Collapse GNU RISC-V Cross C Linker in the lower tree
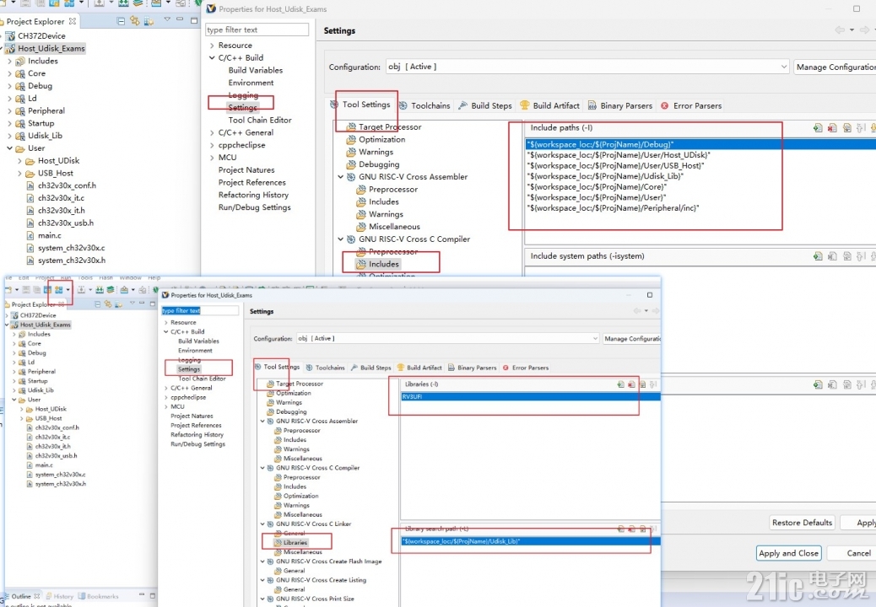Screen dimensions: 876x607 (262, 524)
